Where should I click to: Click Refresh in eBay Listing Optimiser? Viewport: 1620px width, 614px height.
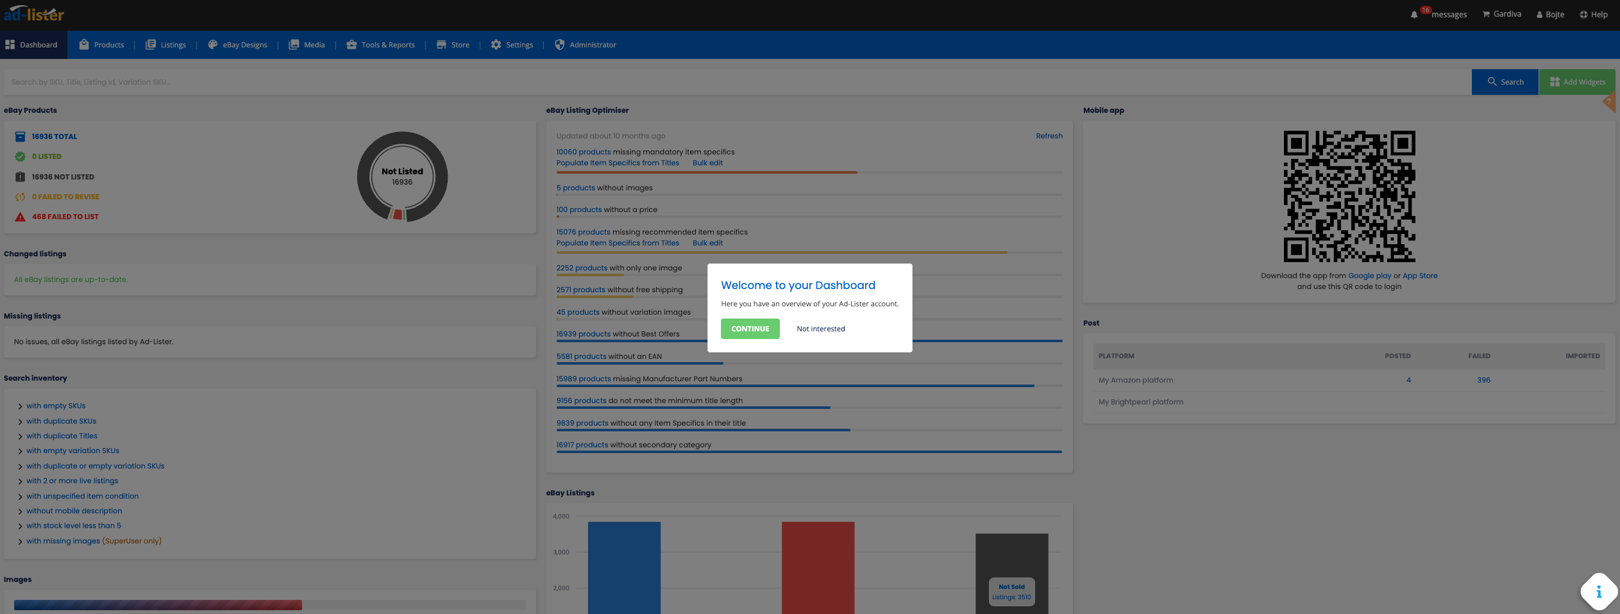pos(1049,136)
